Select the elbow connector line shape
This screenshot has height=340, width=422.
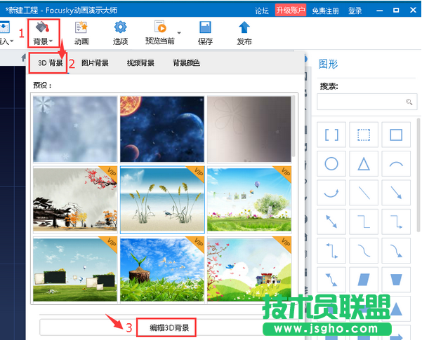click(364, 222)
